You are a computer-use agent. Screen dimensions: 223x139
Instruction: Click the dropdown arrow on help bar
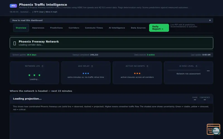coord(210,20)
